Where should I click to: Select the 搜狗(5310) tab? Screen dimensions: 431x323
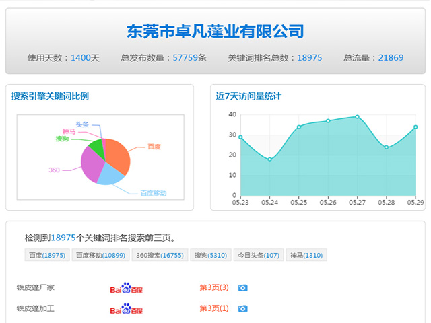click(210, 256)
